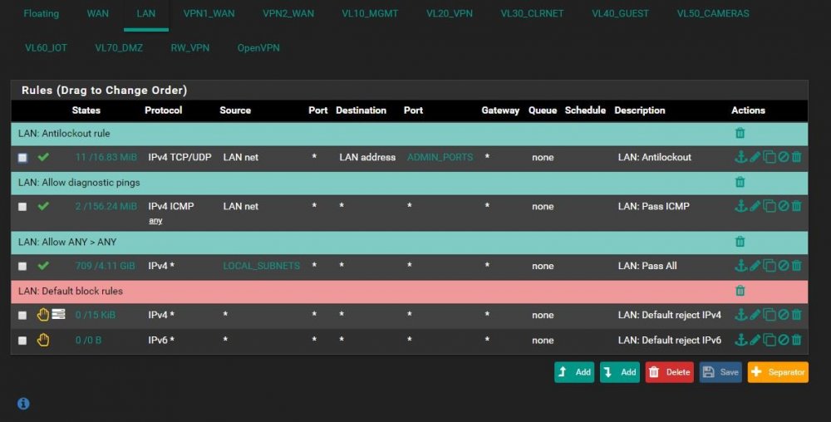This screenshot has height=422, width=831.
Task: Click anchor icon on LAN: Pass ICMP row
Action: point(740,206)
